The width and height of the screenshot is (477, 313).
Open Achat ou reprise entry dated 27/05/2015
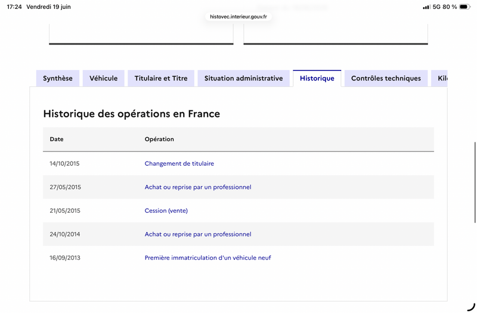198,187
